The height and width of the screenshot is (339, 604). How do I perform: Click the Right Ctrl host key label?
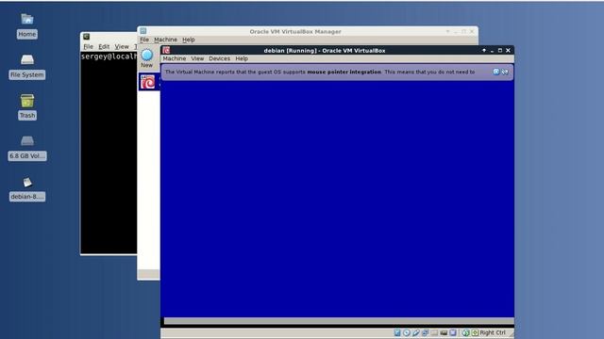[493, 332]
